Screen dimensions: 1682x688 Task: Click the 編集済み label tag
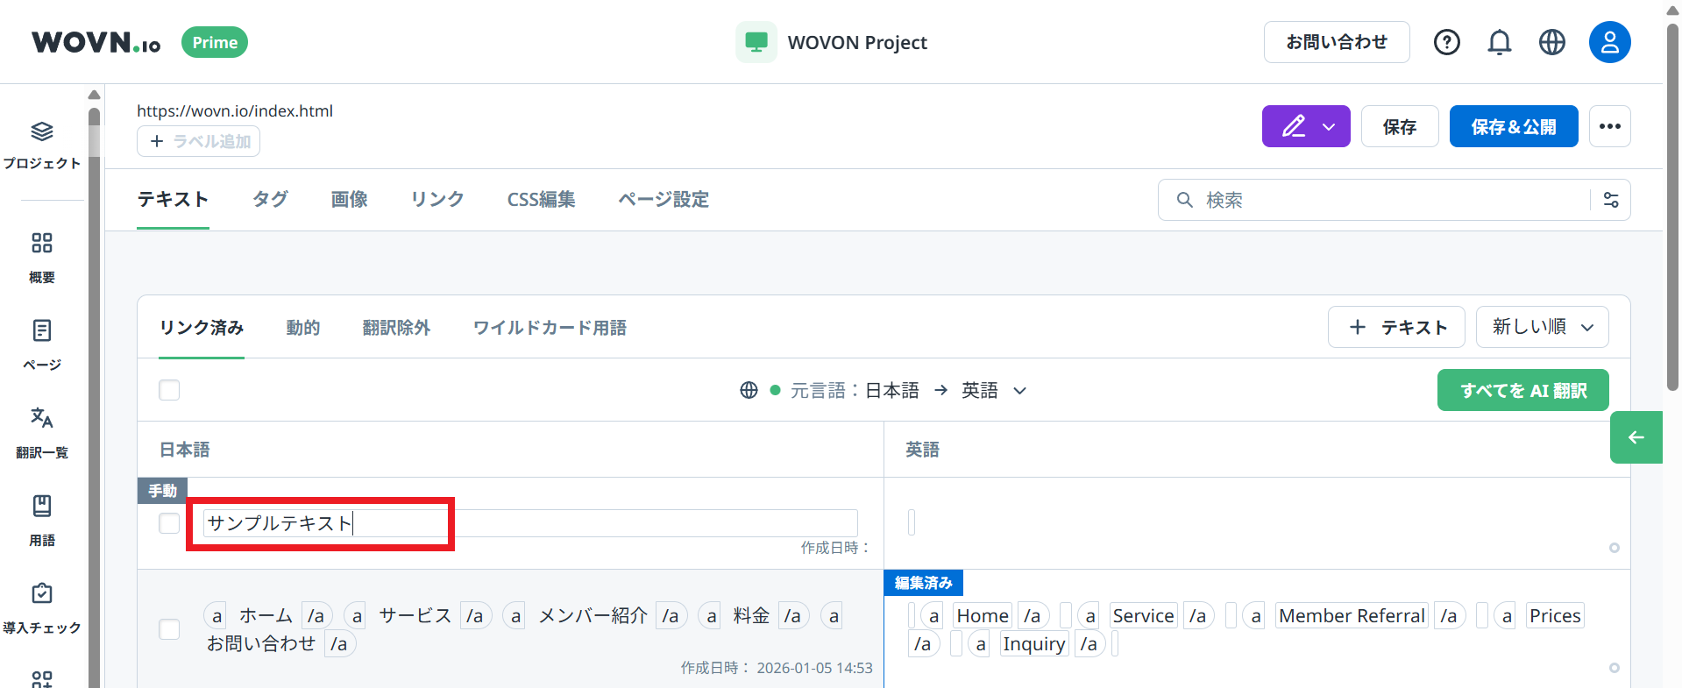coord(923,583)
